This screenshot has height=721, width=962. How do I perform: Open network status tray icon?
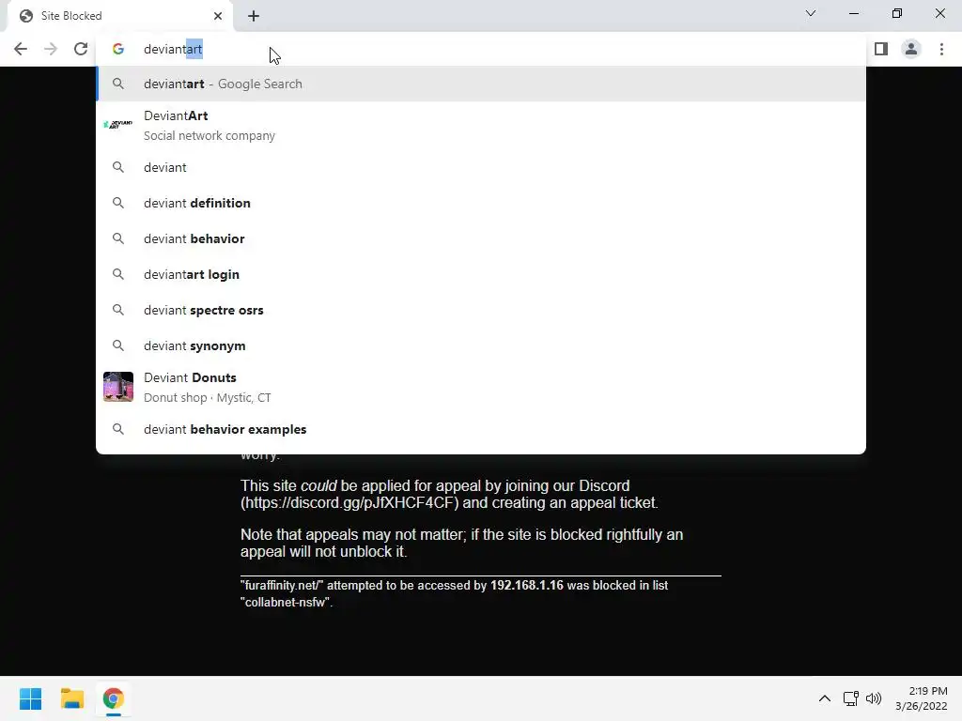(850, 698)
